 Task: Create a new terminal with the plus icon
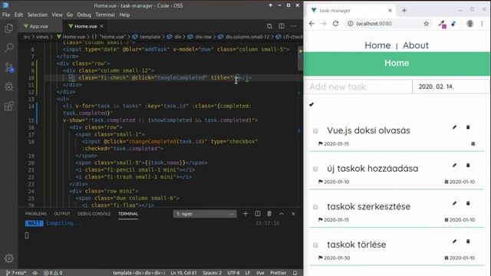(x=245, y=214)
